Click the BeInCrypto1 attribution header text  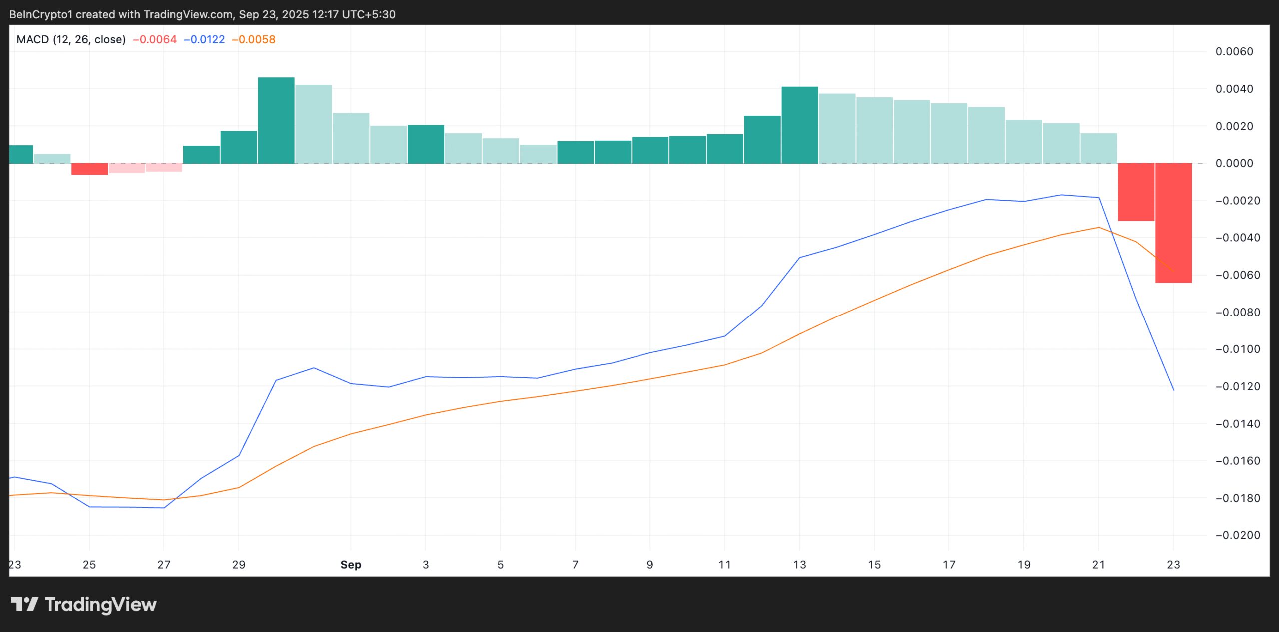[202, 14]
